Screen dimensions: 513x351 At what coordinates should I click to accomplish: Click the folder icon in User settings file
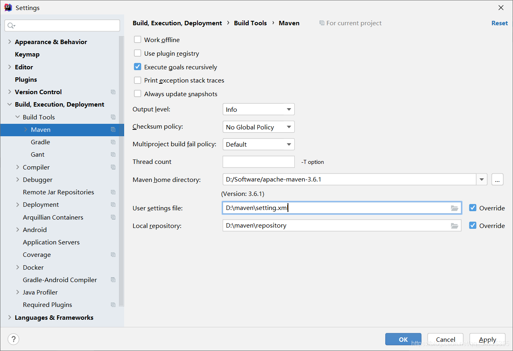[x=454, y=208]
